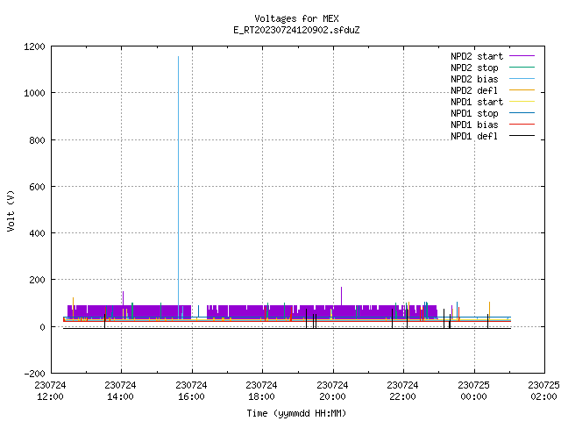Click the 230724 20:00 x-axis tick label
This screenshot has width=561, height=421.
332,391
